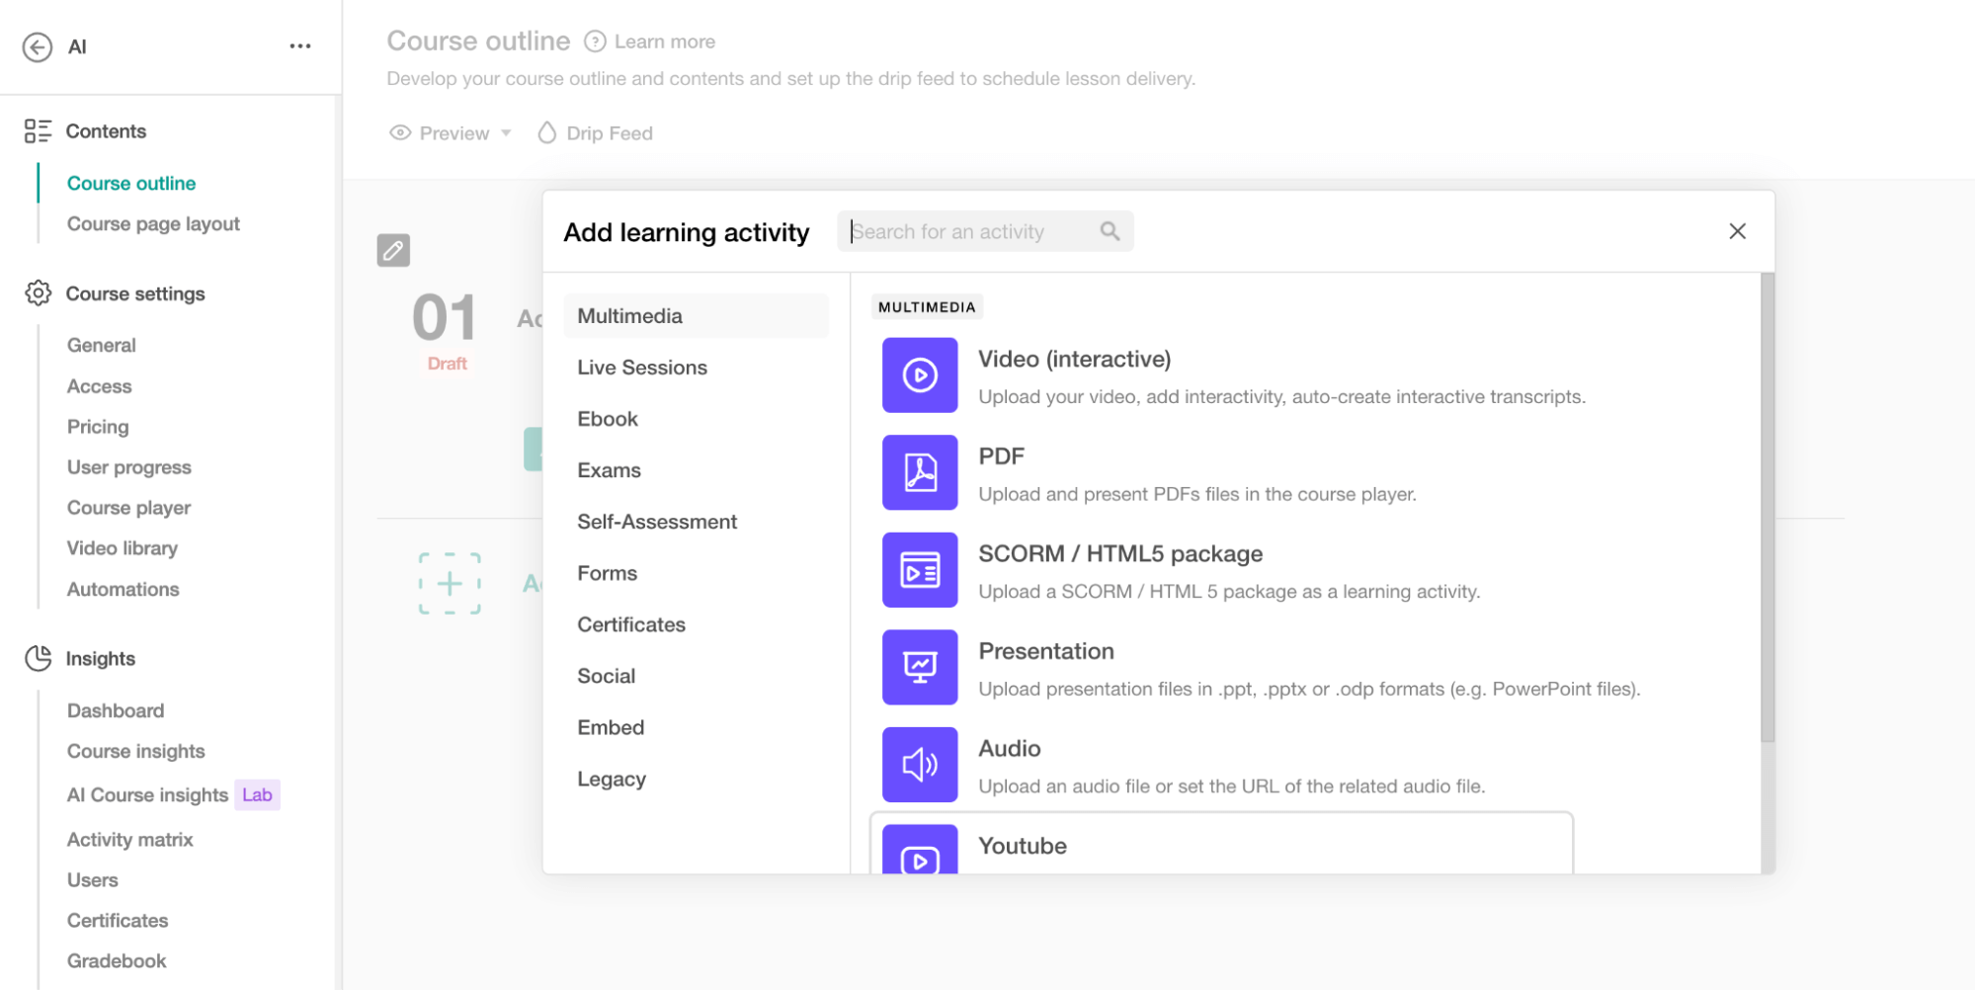Screen dimensions: 1975x991
Task: Click the dashed add-section plus icon
Action: [x=450, y=583]
